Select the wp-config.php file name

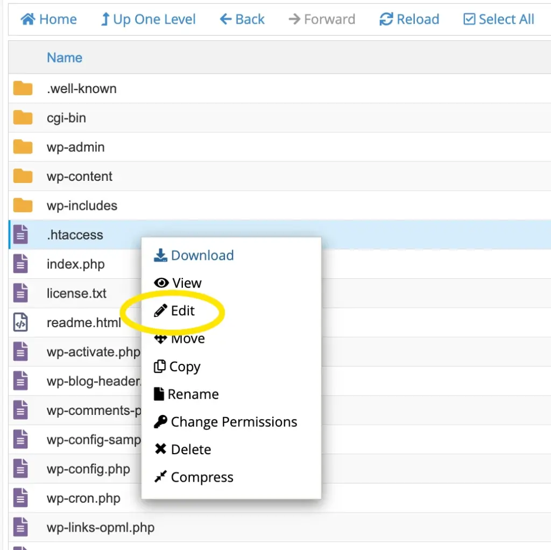(x=88, y=469)
